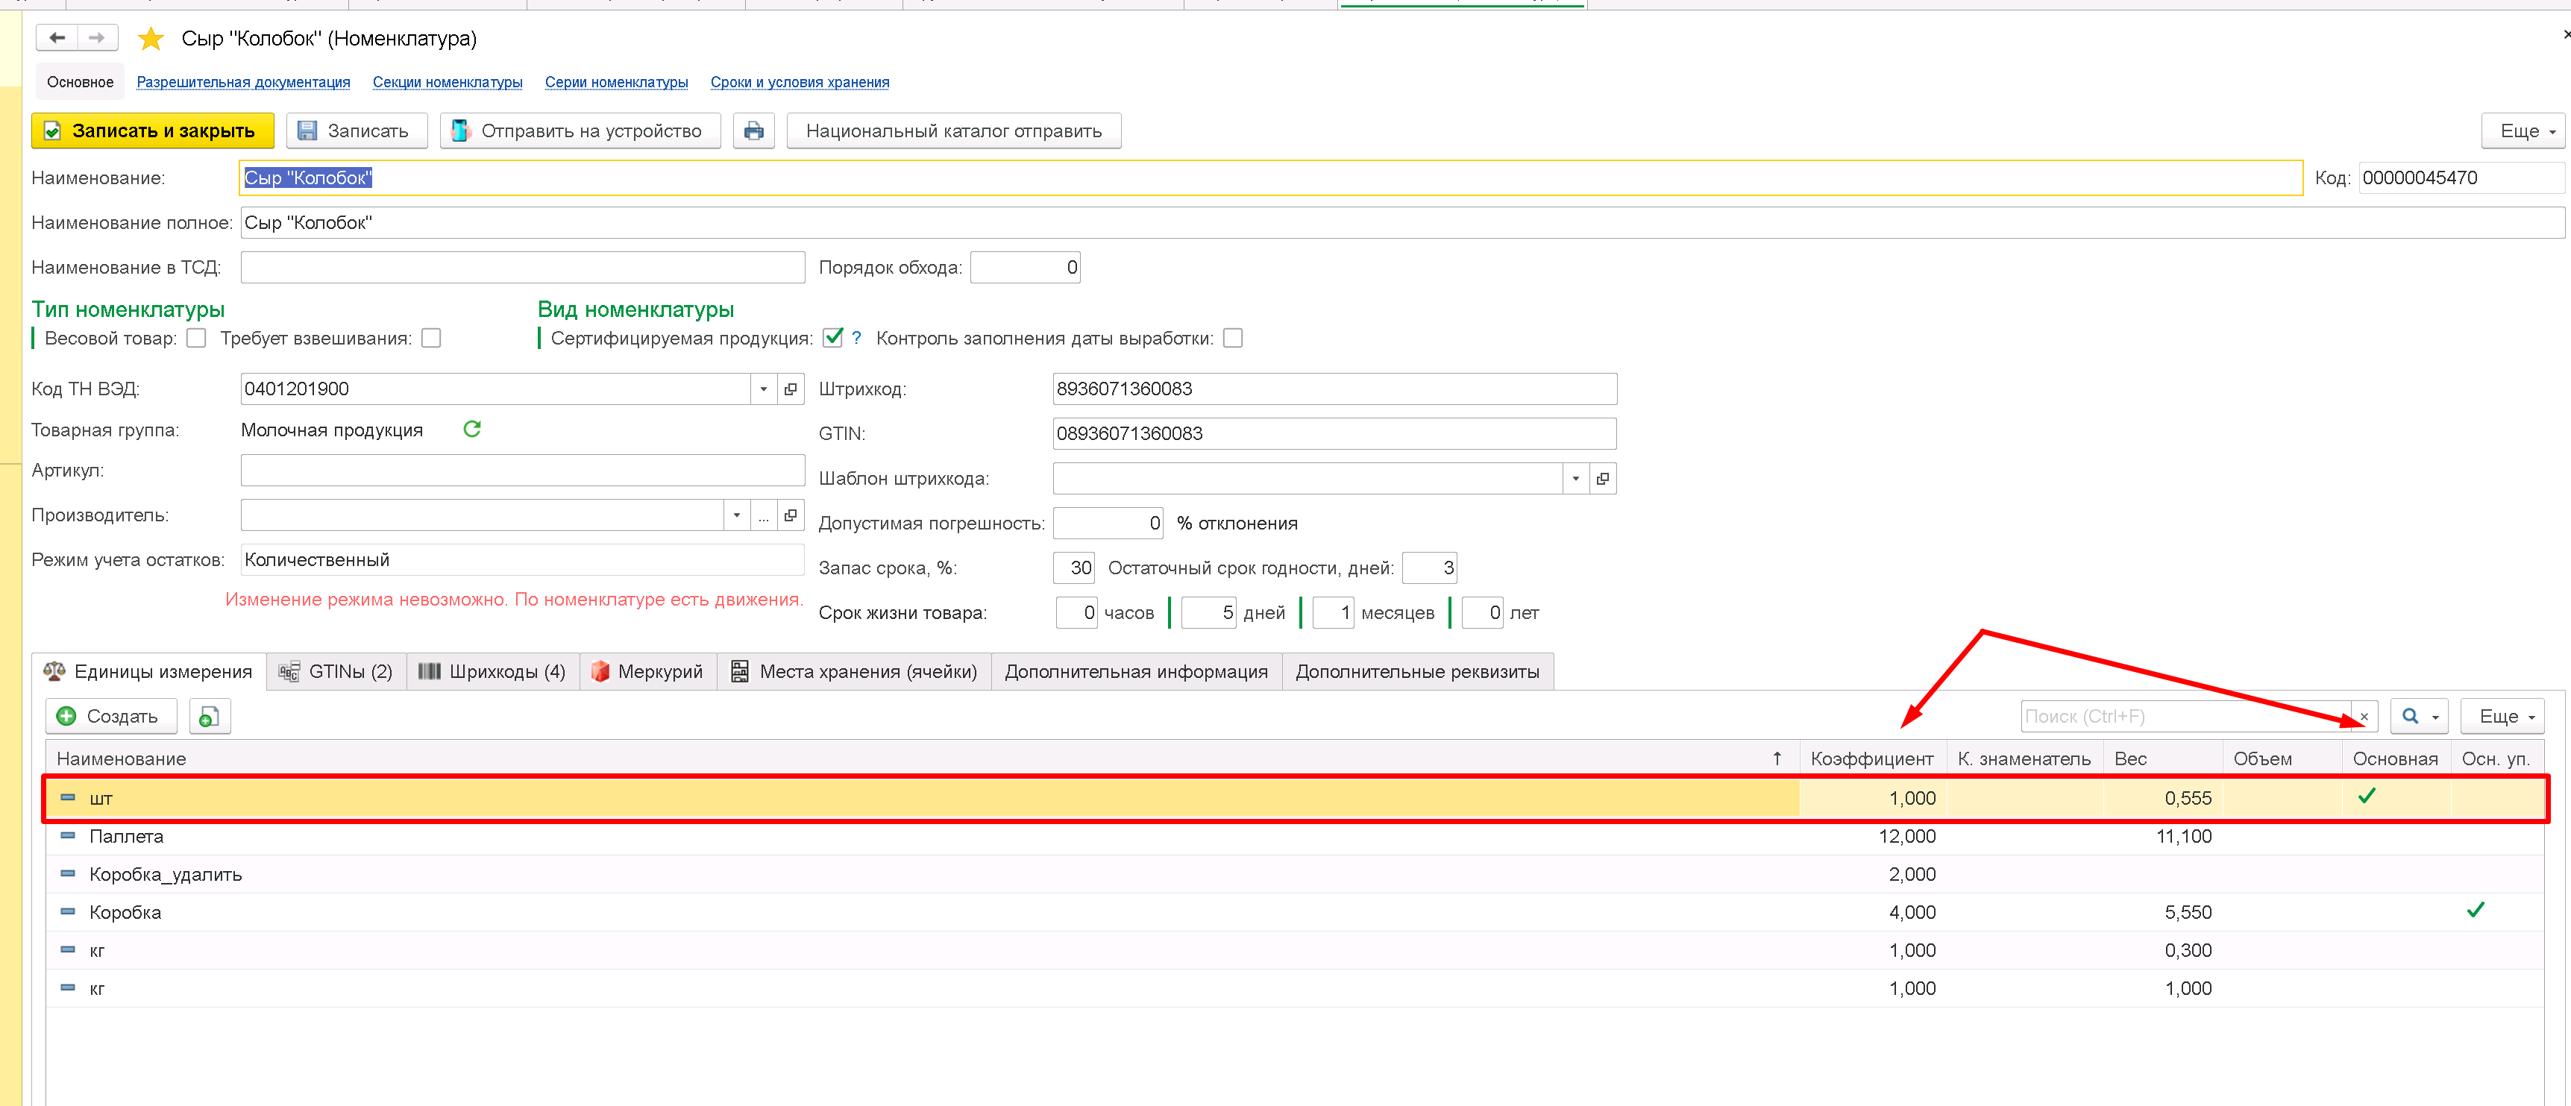Click Отправить на устройство button

pyautogui.click(x=581, y=131)
